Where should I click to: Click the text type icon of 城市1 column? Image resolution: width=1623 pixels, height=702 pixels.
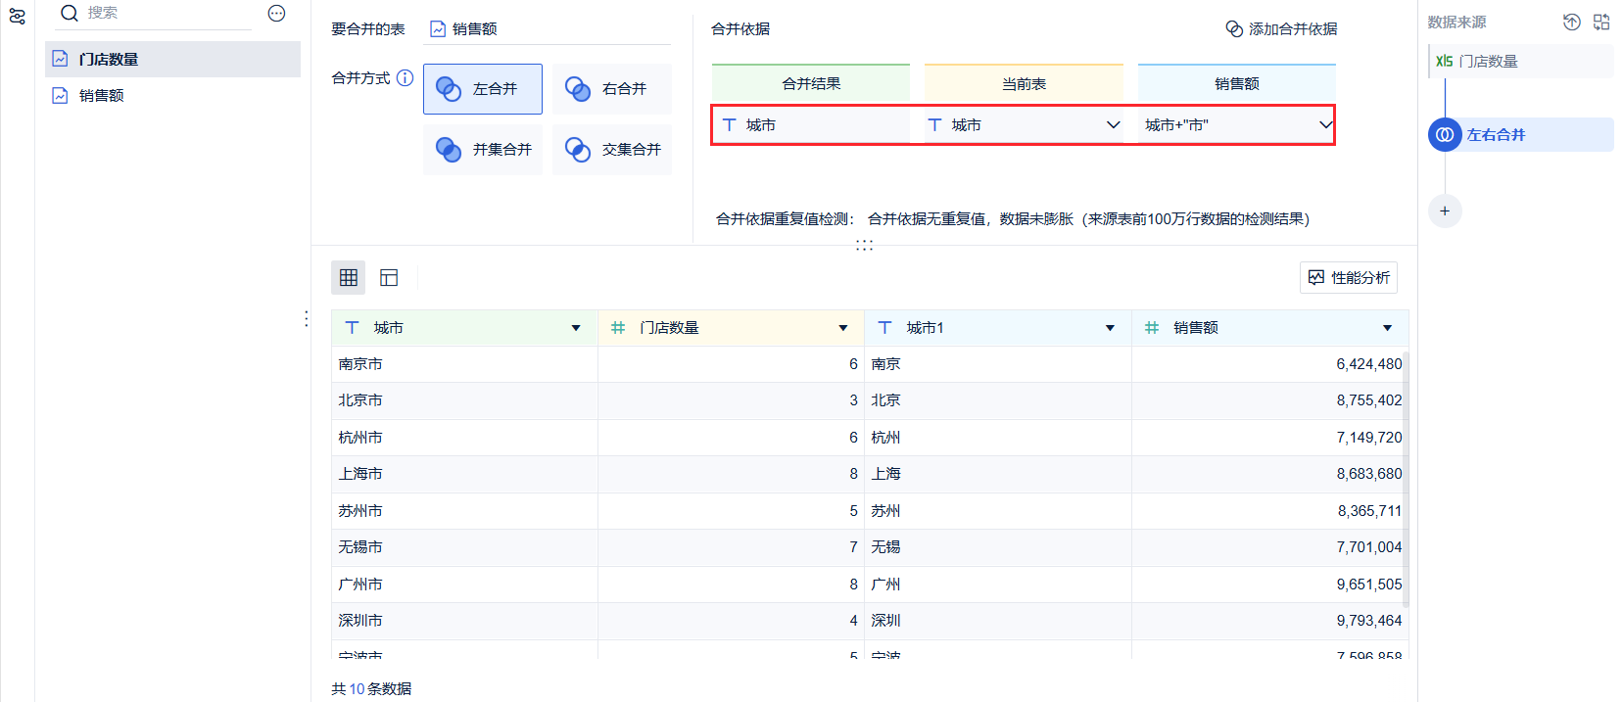click(884, 328)
